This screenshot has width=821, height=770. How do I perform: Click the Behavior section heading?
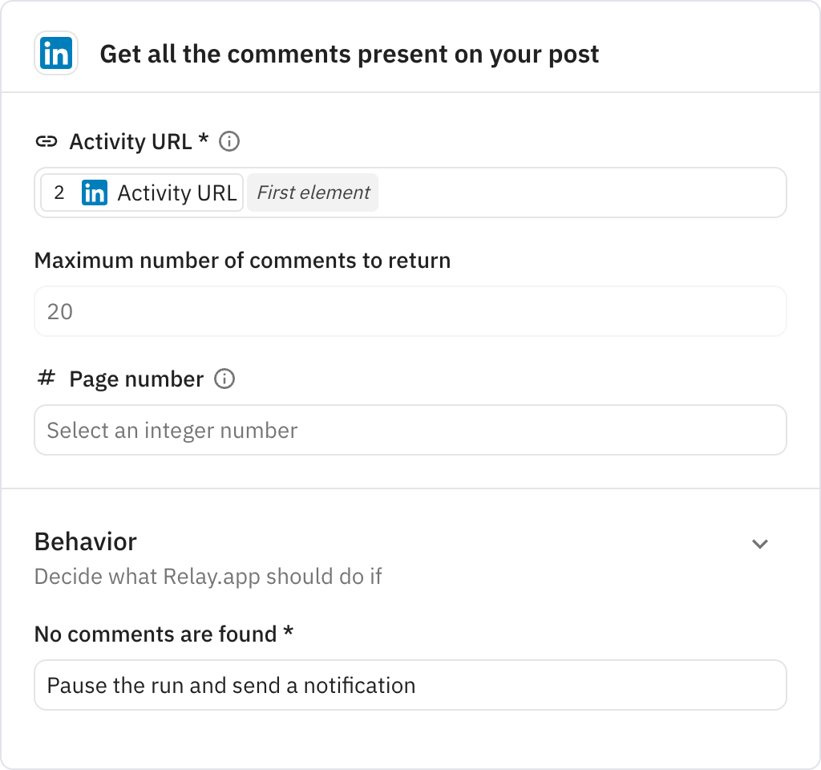coord(85,541)
